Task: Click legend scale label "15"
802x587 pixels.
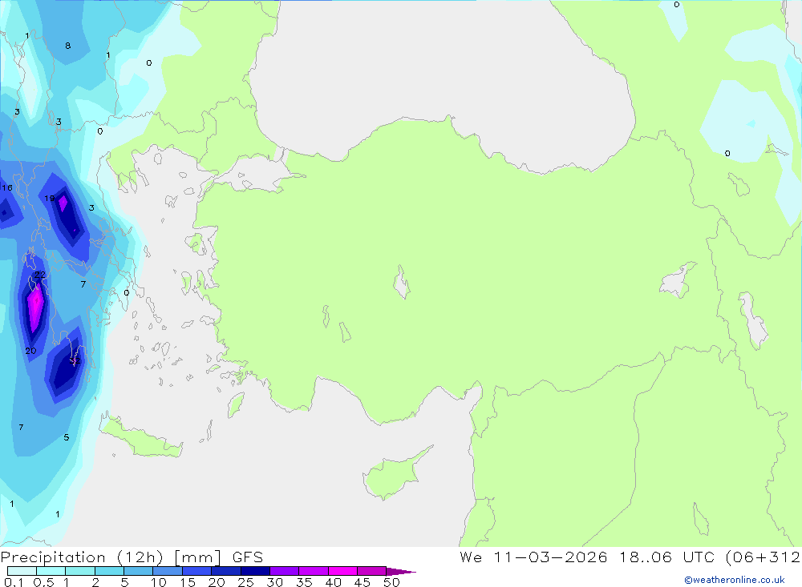Action: point(188,582)
